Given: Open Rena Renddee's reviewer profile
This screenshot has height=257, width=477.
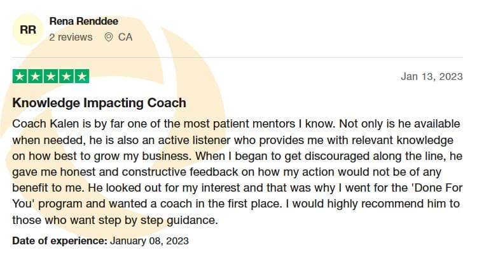Looking at the screenshot, I should coord(84,21).
